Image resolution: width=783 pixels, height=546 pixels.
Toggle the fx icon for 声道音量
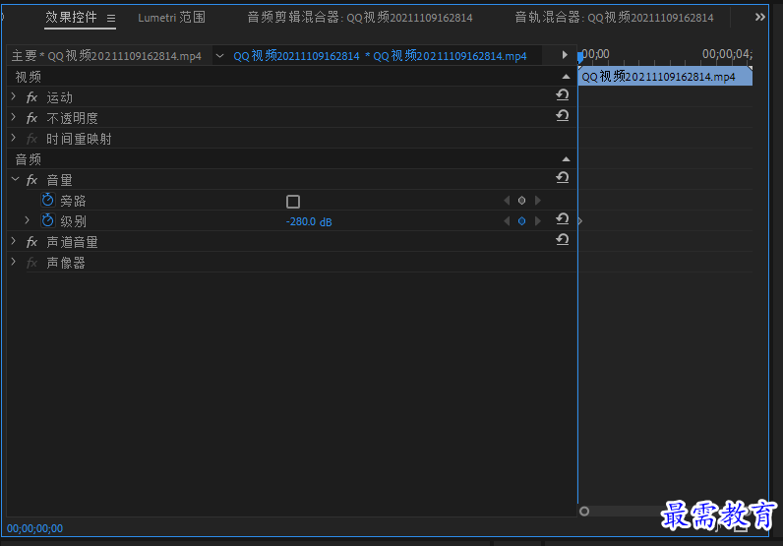pos(31,242)
